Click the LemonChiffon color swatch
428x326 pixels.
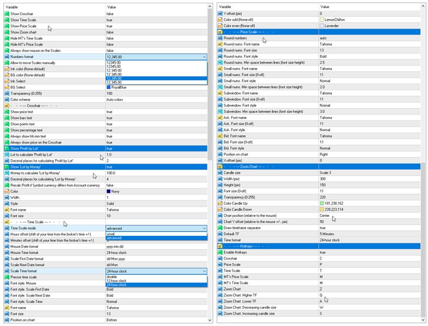point(322,20)
